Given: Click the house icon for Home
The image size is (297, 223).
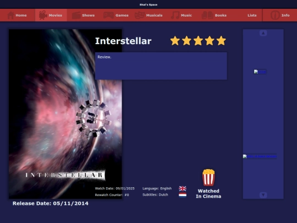Looking at the screenshot, I should tap(10, 15).
